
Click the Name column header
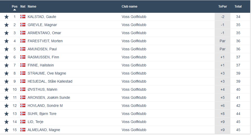coord(32,6)
